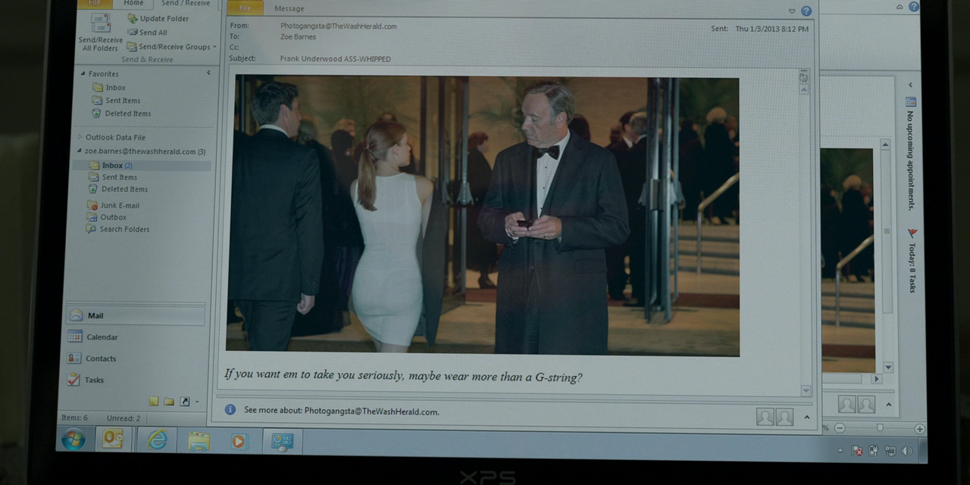The image size is (970, 485).
Task: Collapse the zoe.barnes@thewashherald.com account folders
Action: [x=79, y=151]
